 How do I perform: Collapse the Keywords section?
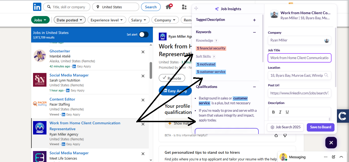254,32
